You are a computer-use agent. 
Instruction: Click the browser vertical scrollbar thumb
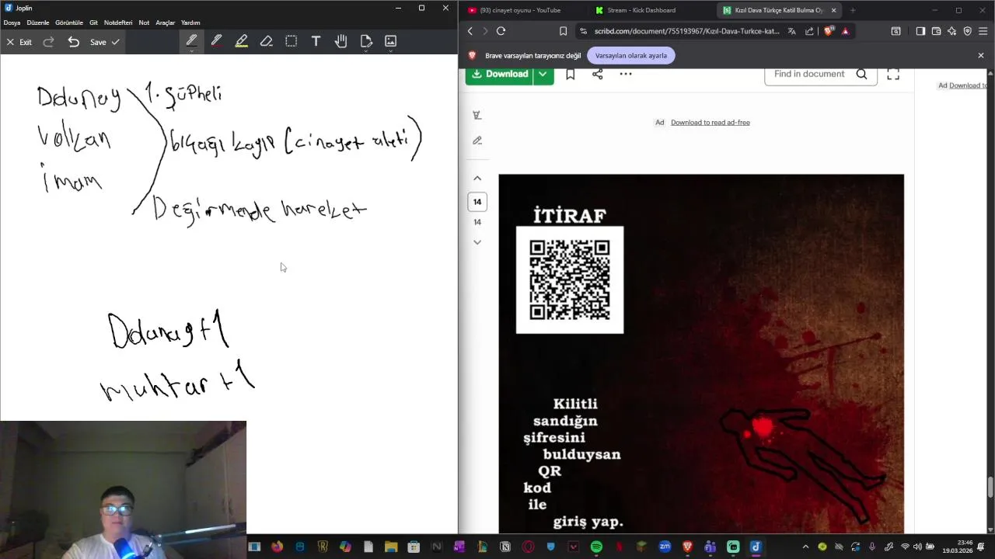click(990, 488)
